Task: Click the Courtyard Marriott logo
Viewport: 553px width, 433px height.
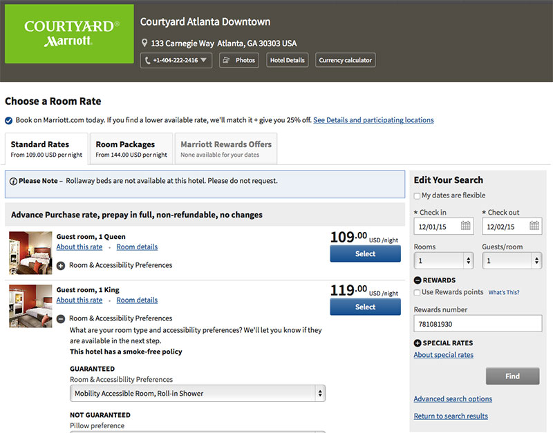Action: (x=69, y=34)
